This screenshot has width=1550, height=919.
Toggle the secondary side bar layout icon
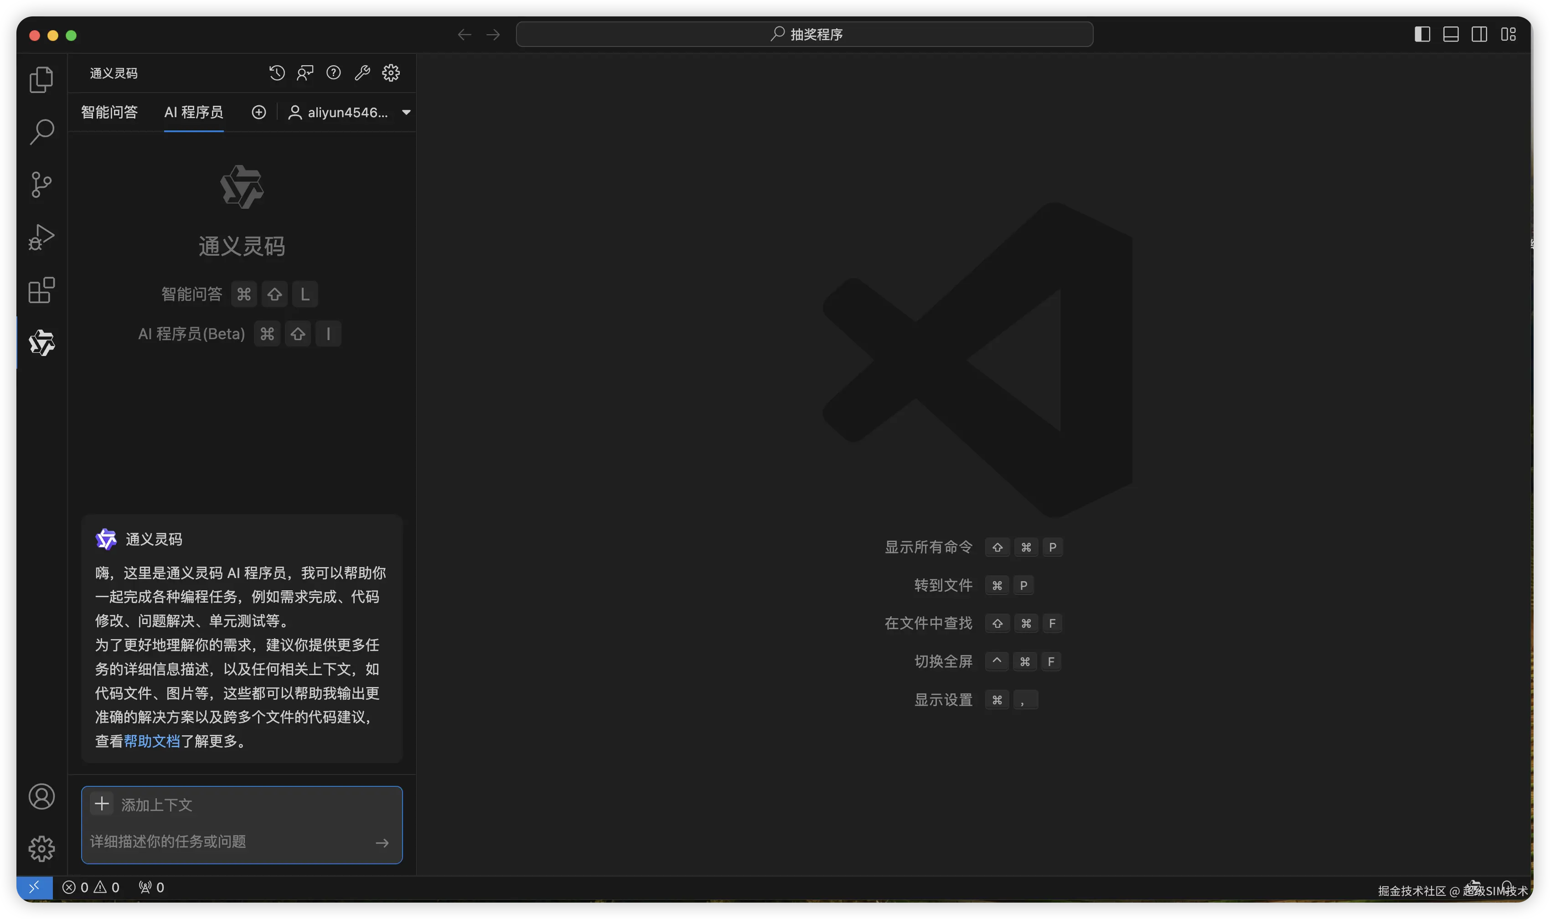pos(1479,34)
